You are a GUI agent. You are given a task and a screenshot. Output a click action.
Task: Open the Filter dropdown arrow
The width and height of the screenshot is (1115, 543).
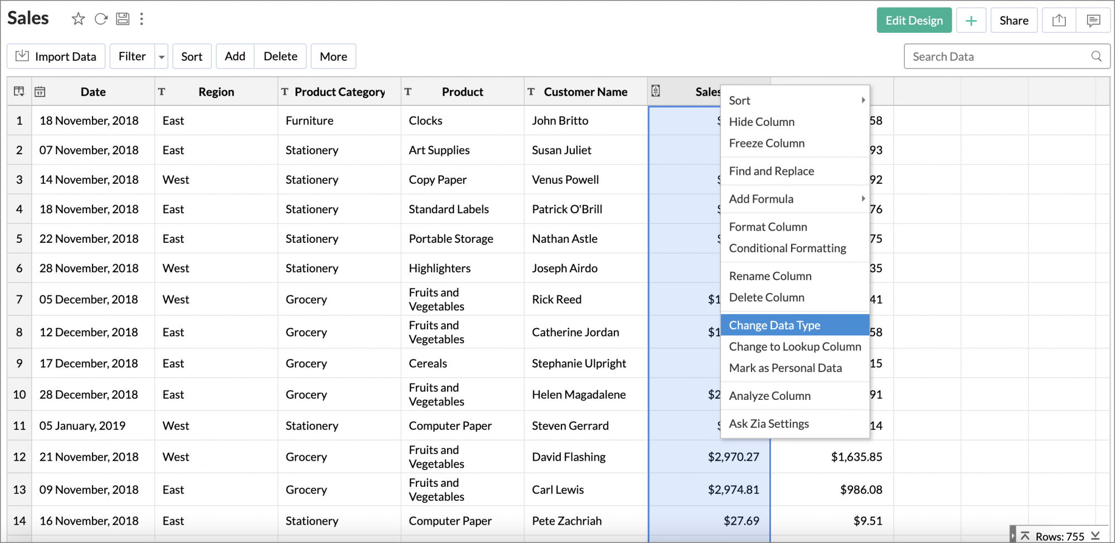pyautogui.click(x=161, y=56)
